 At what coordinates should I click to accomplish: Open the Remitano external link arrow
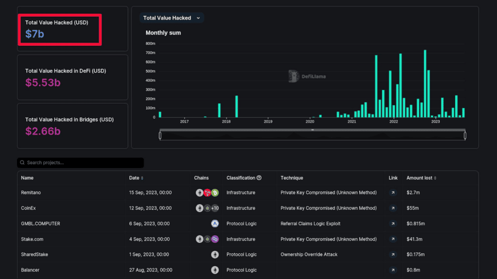tap(393, 193)
